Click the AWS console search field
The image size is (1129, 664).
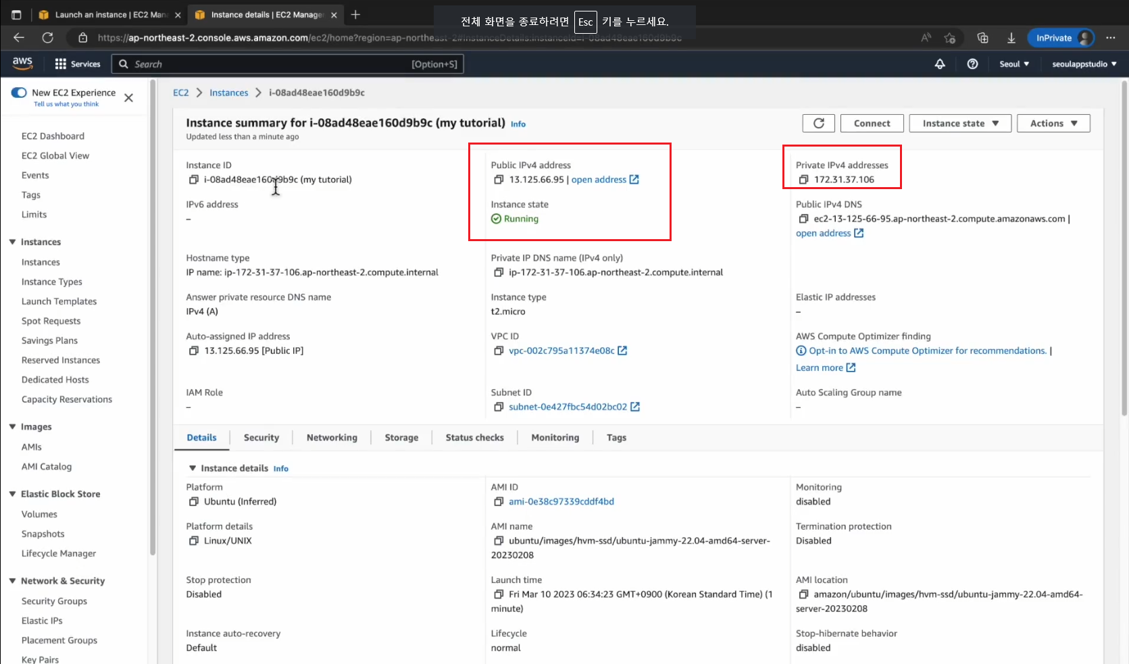point(288,63)
